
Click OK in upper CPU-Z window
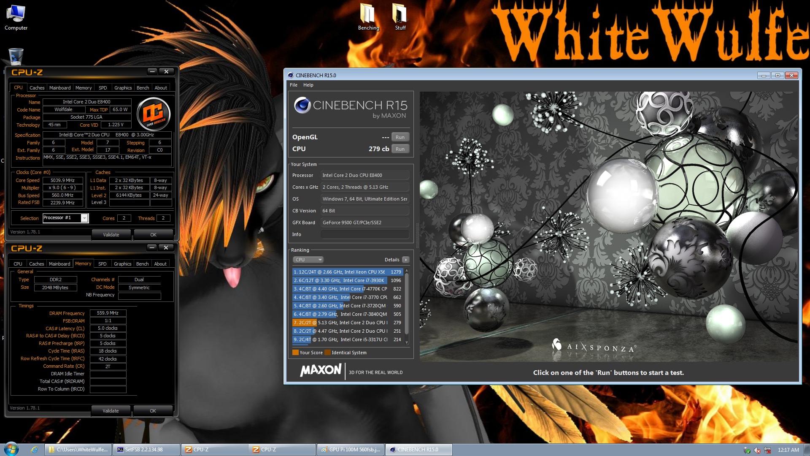153,235
